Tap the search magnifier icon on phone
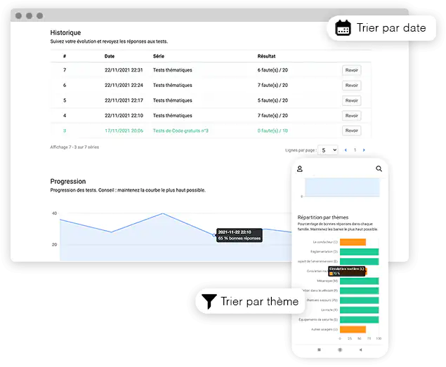The image size is (446, 367). click(379, 168)
